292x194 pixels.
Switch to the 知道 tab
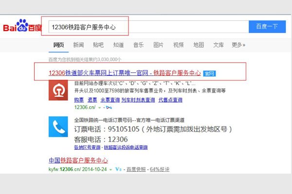tap(118, 45)
